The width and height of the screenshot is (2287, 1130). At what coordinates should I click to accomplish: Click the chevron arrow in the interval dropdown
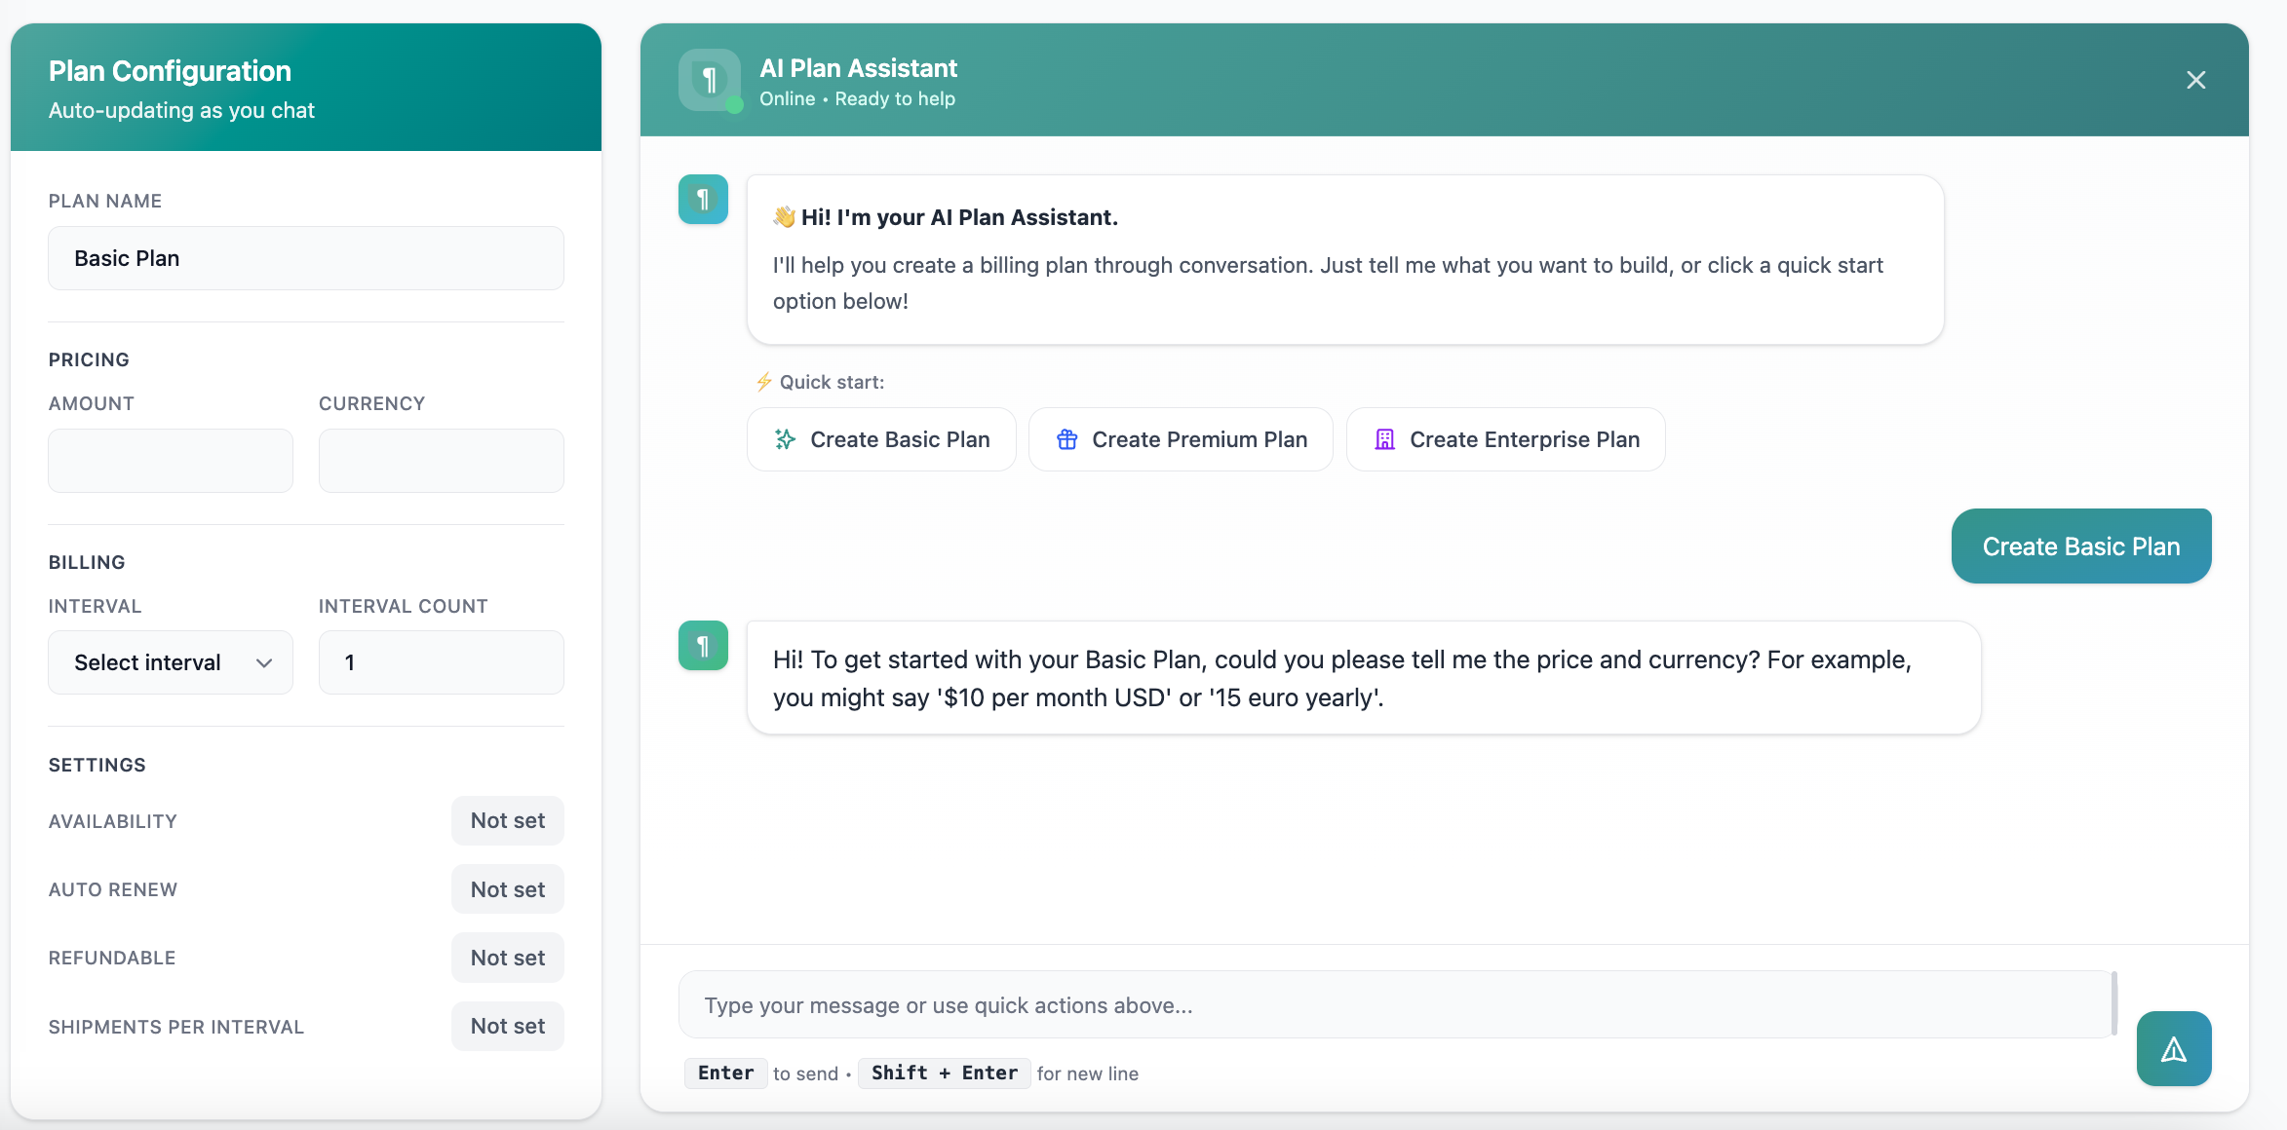(263, 662)
